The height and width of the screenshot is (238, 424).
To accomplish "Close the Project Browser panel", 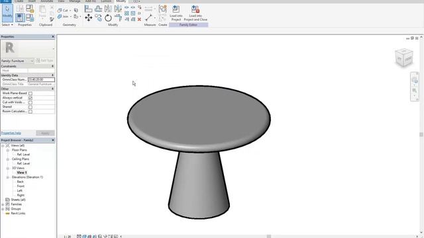I will [x=53, y=140].
